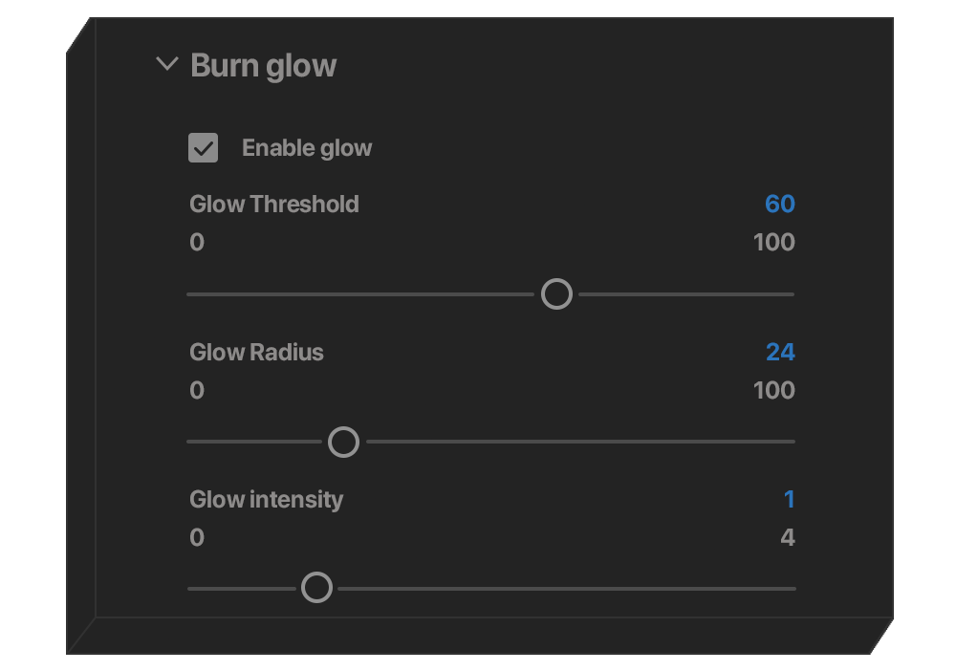Image resolution: width=956 pixels, height=671 pixels.
Task: Click the Glow intensity label
Action: click(x=266, y=499)
